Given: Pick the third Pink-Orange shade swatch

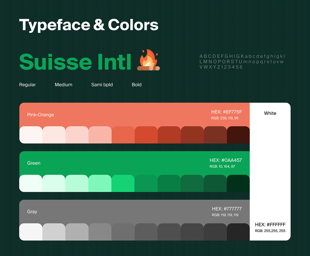Looking at the screenshot, I should 77,135.
